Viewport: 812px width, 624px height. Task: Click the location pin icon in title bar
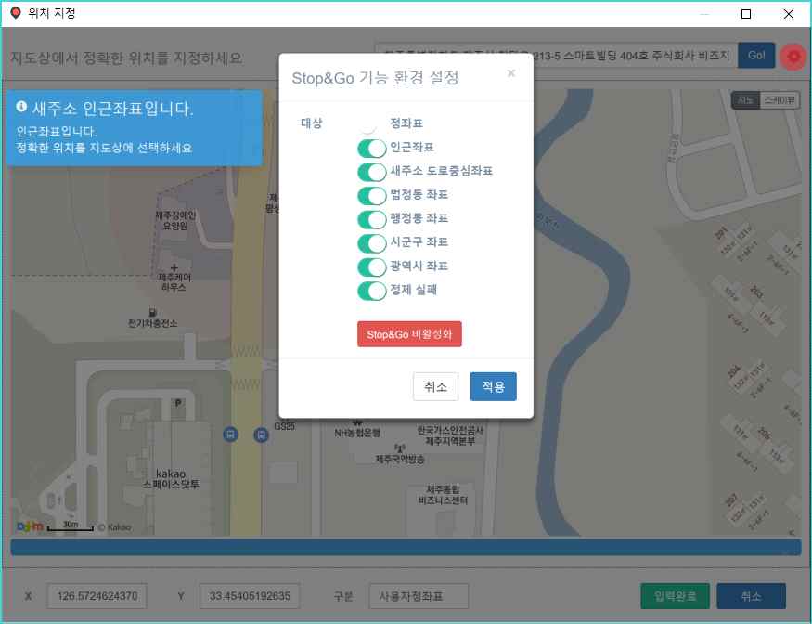(x=16, y=13)
